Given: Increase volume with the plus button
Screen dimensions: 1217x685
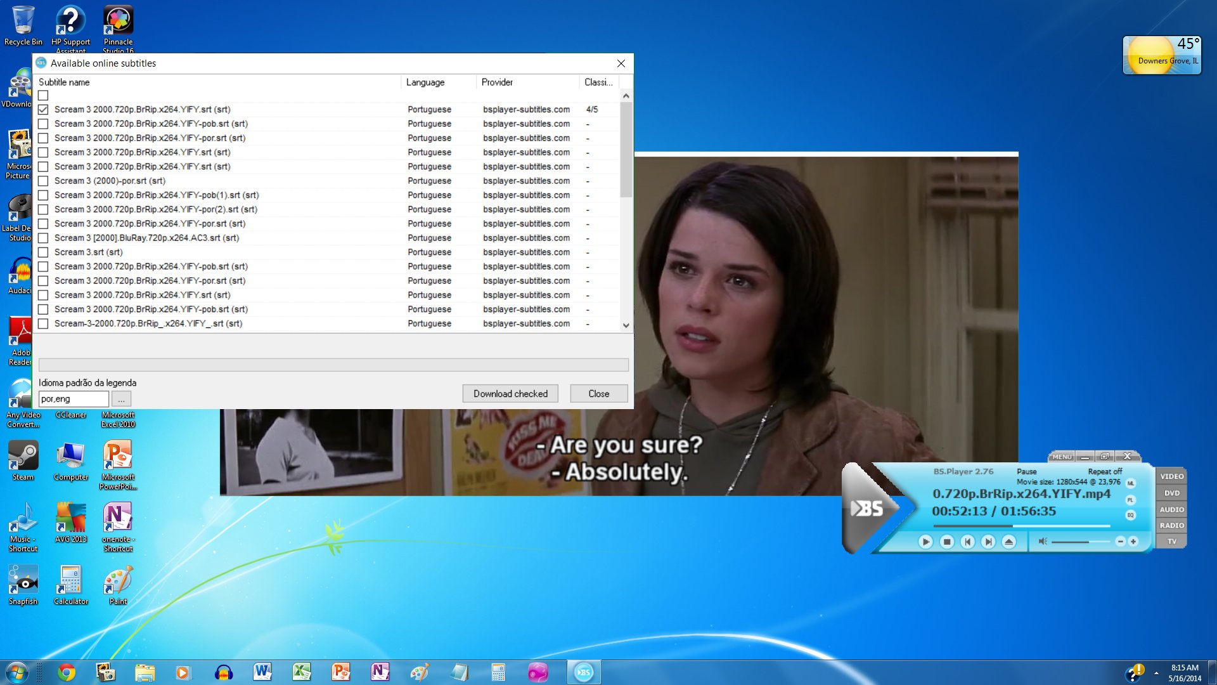Looking at the screenshot, I should click(x=1133, y=542).
